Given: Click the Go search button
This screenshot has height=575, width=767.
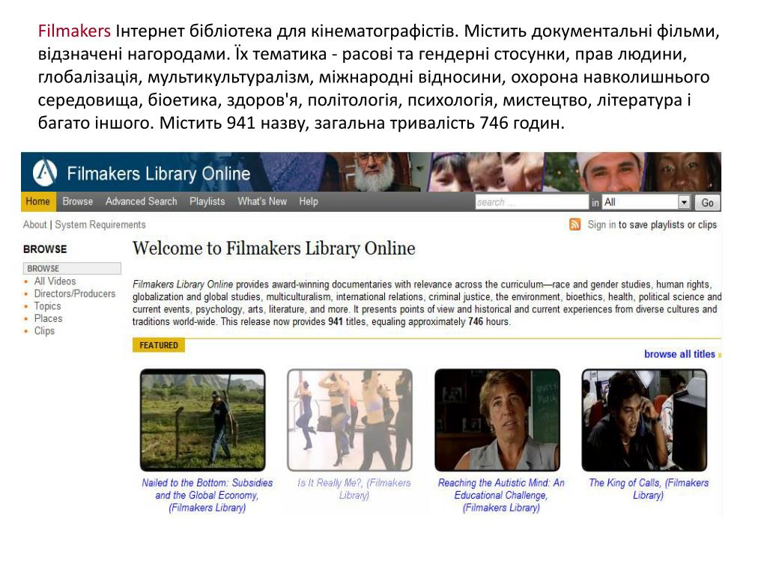Looking at the screenshot, I should tap(707, 202).
